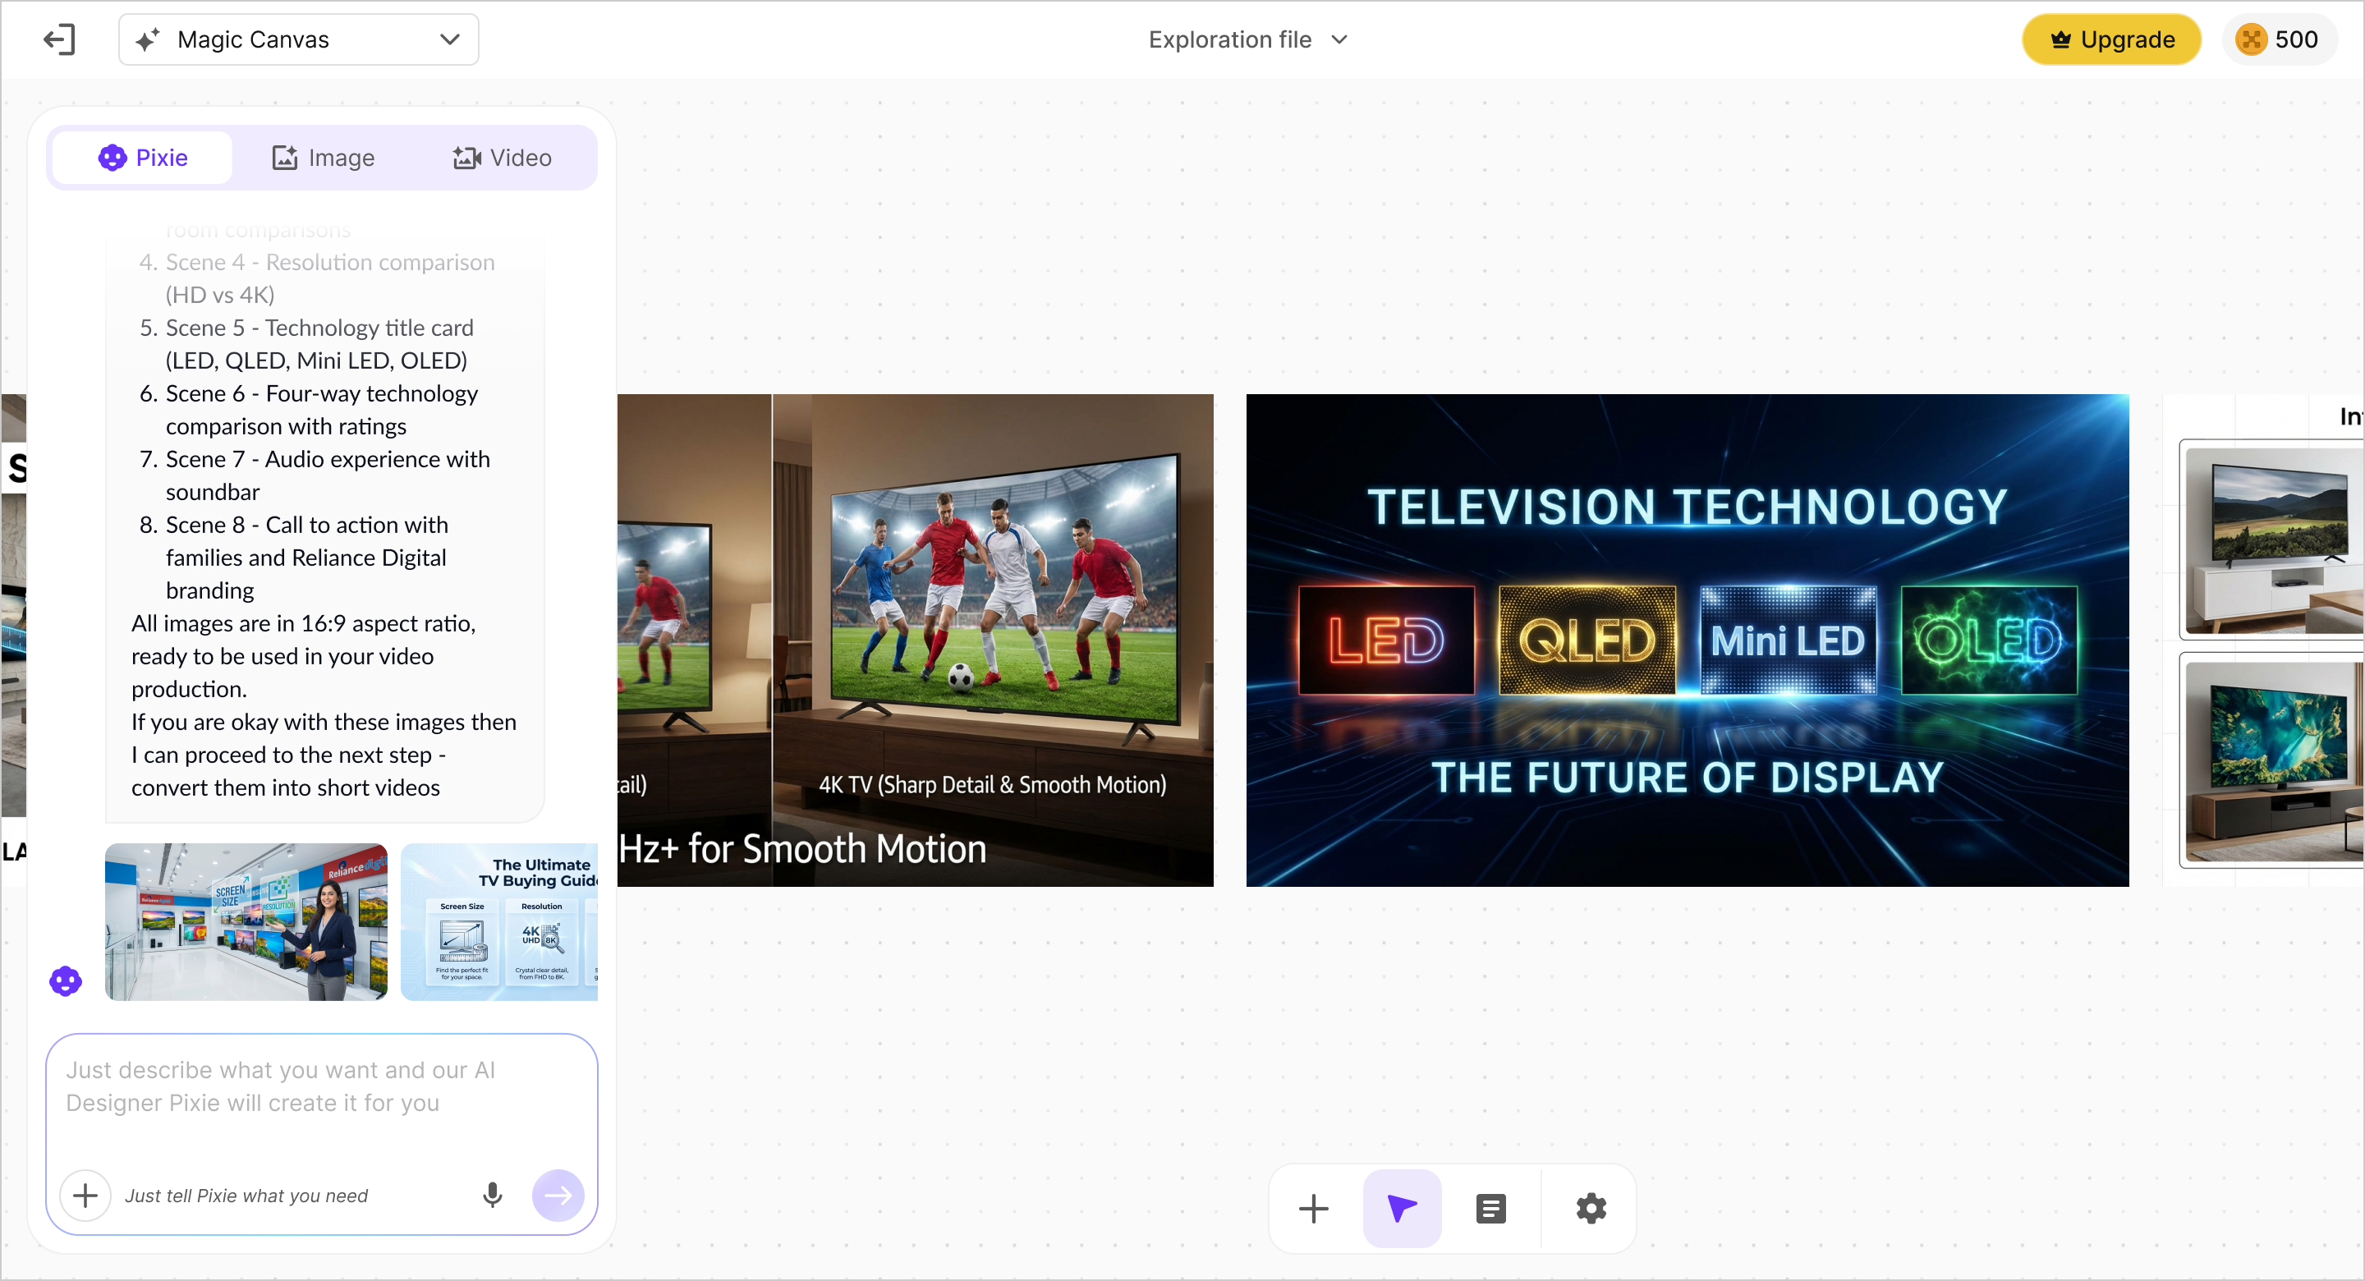Viewport: 2365px width, 1281px height.
Task: Open the Magic Canvas mode dropdown
Action: 298,39
